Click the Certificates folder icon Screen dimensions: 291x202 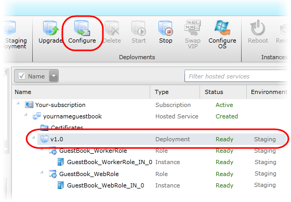pyautogui.click(x=44, y=127)
